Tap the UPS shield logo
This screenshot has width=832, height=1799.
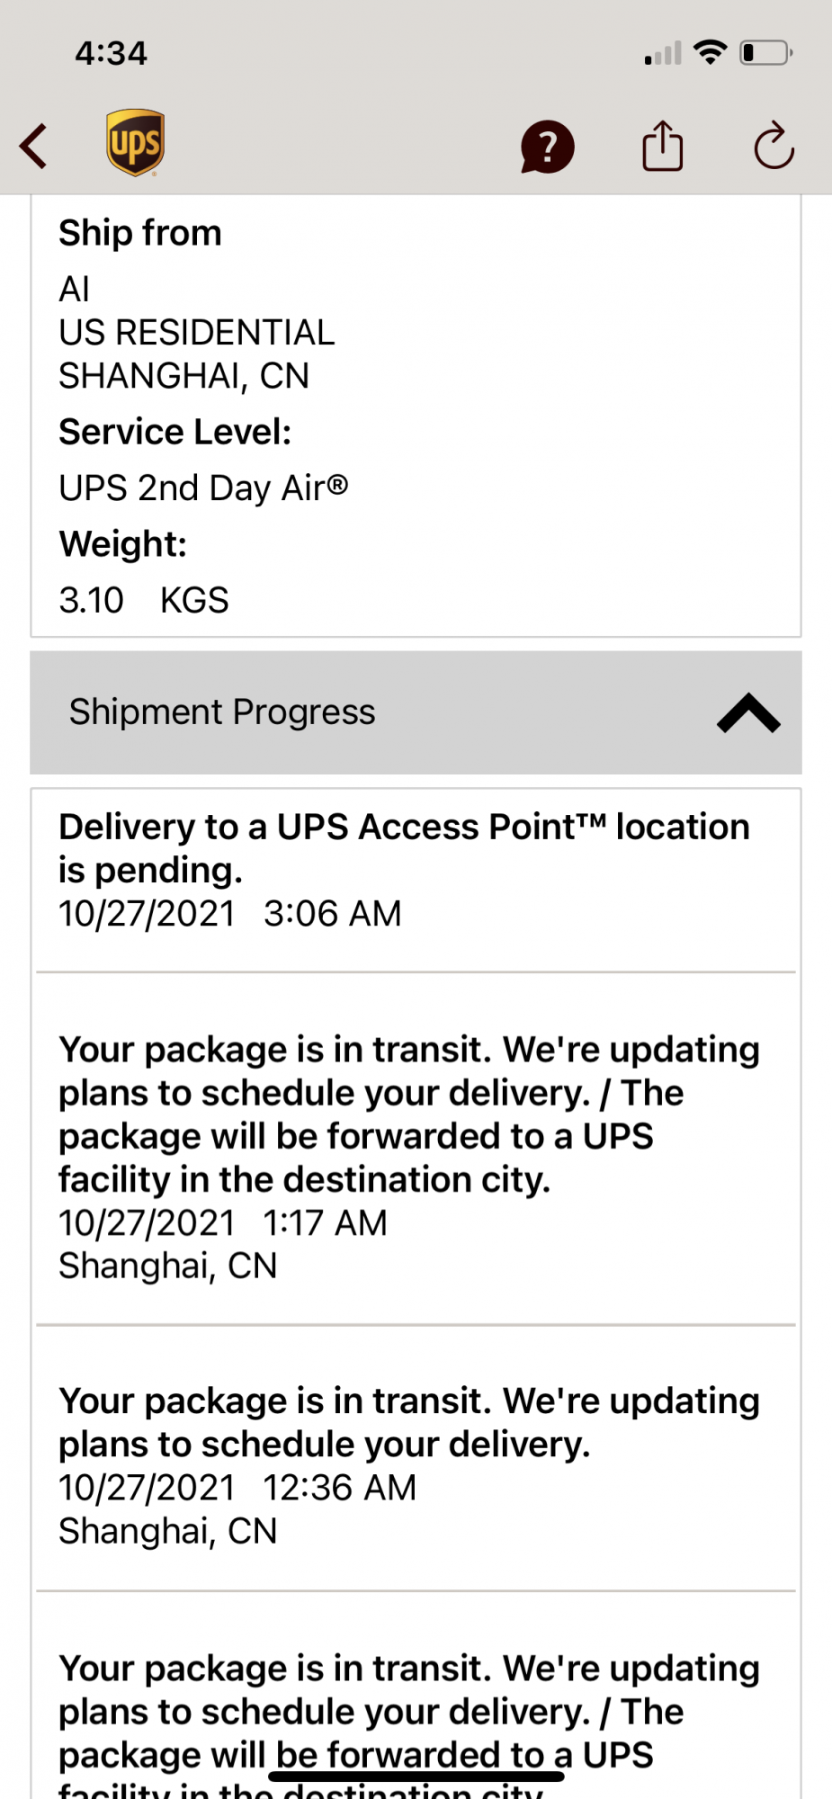(x=135, y=143)
